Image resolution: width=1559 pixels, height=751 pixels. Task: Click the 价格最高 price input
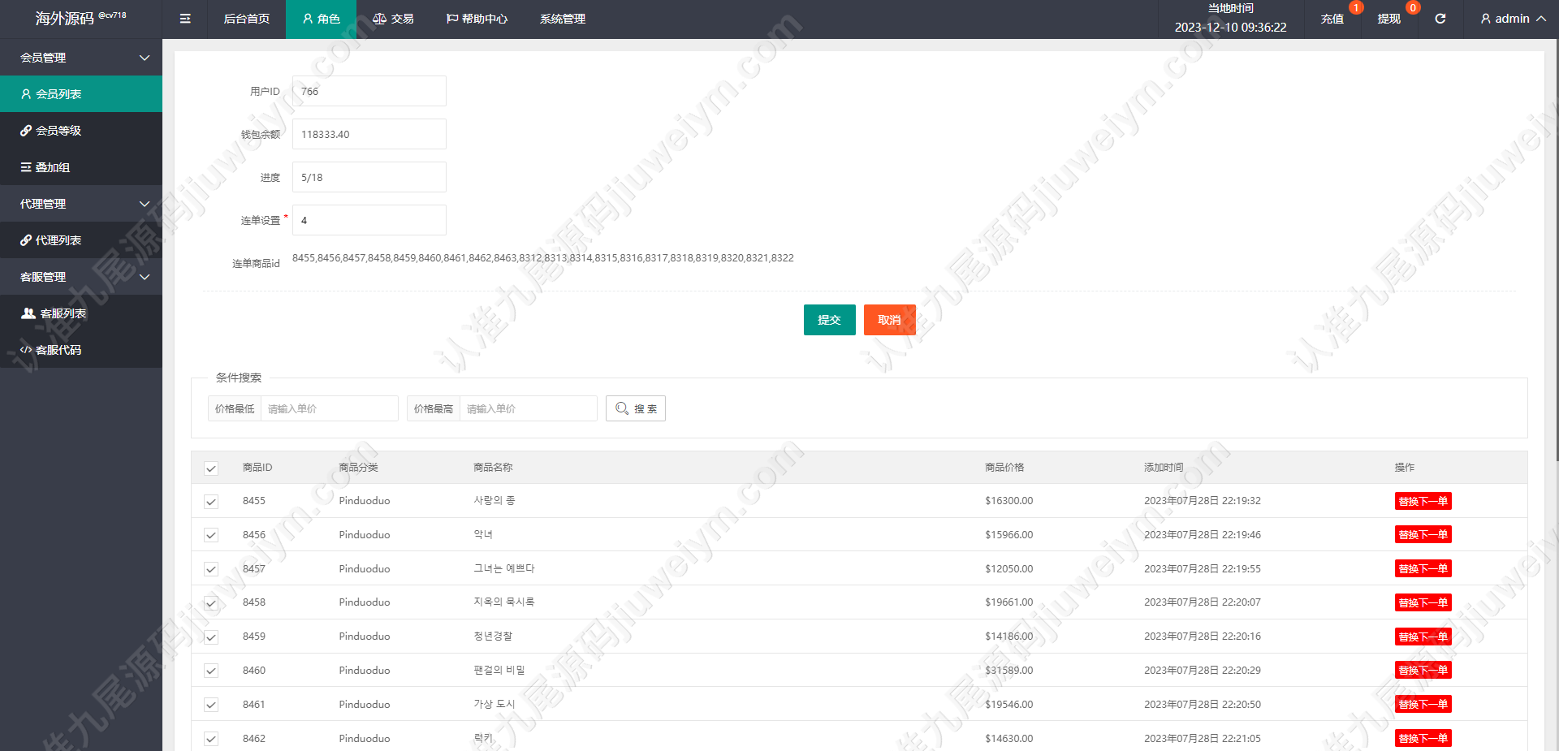coord(529,408)
